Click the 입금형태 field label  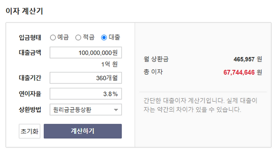30,38
